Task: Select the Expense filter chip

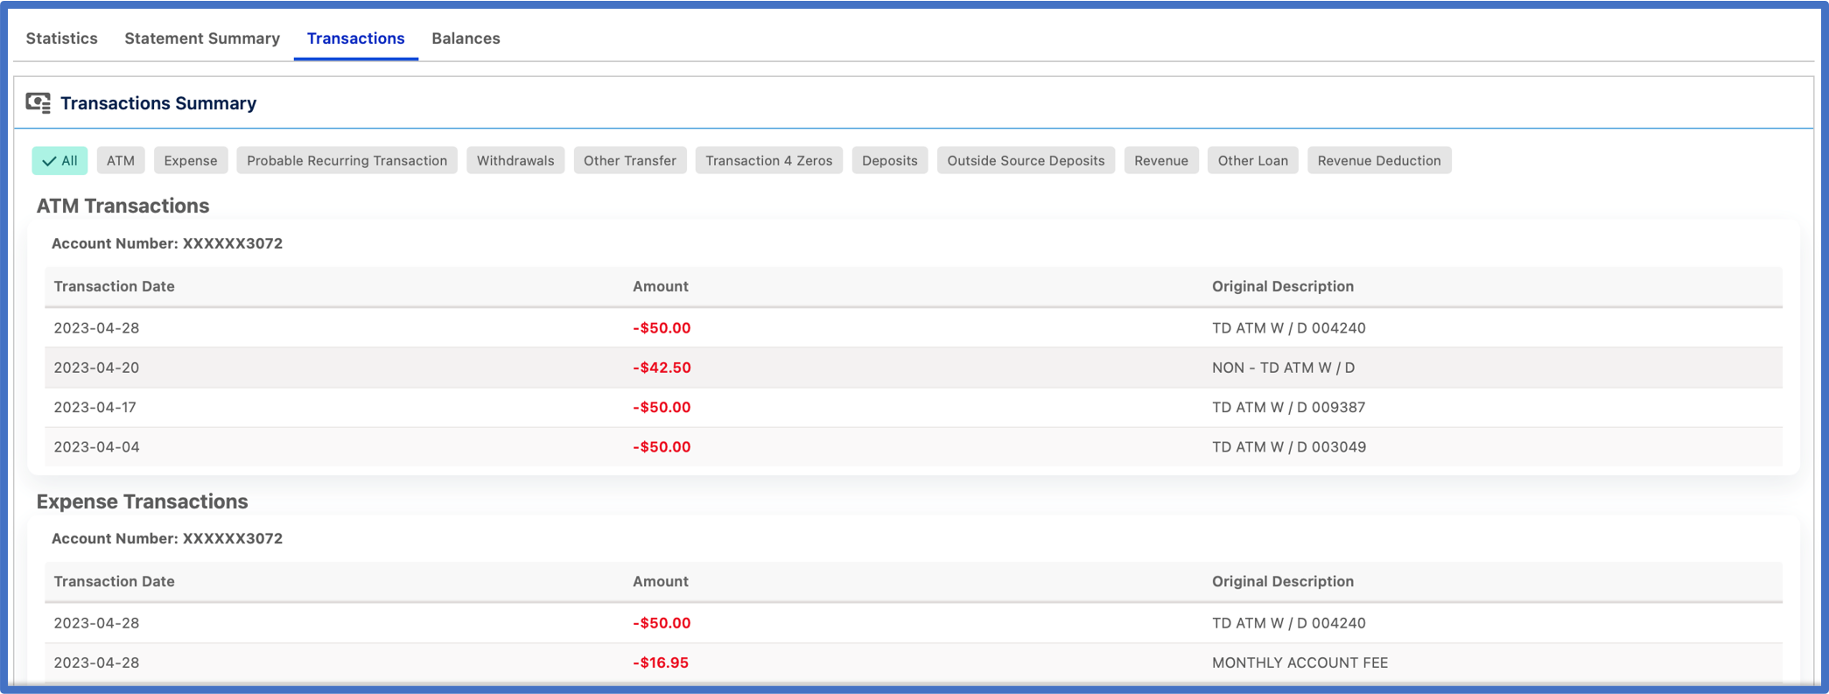Action: coord(191,160)
